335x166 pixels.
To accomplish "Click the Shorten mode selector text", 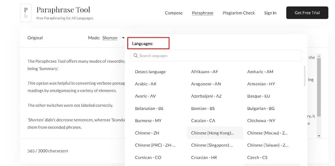I will tap(110, 38).
